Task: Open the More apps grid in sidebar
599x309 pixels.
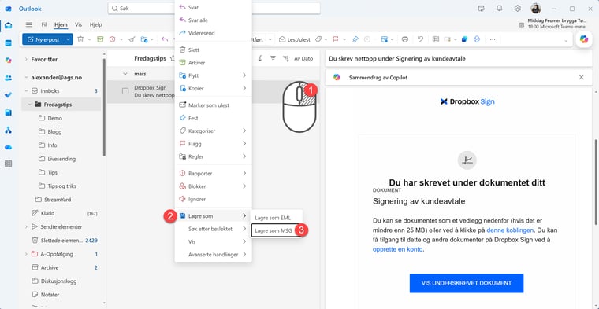Action: [8, 164]
